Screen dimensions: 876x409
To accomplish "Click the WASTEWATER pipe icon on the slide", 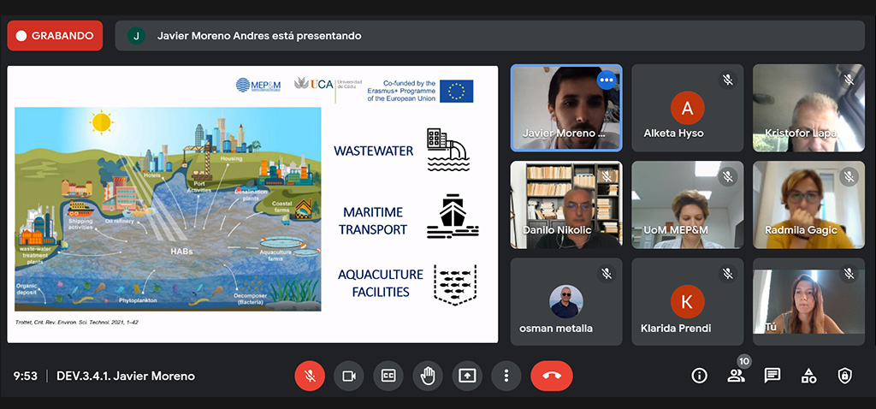I will pos(448,149).
